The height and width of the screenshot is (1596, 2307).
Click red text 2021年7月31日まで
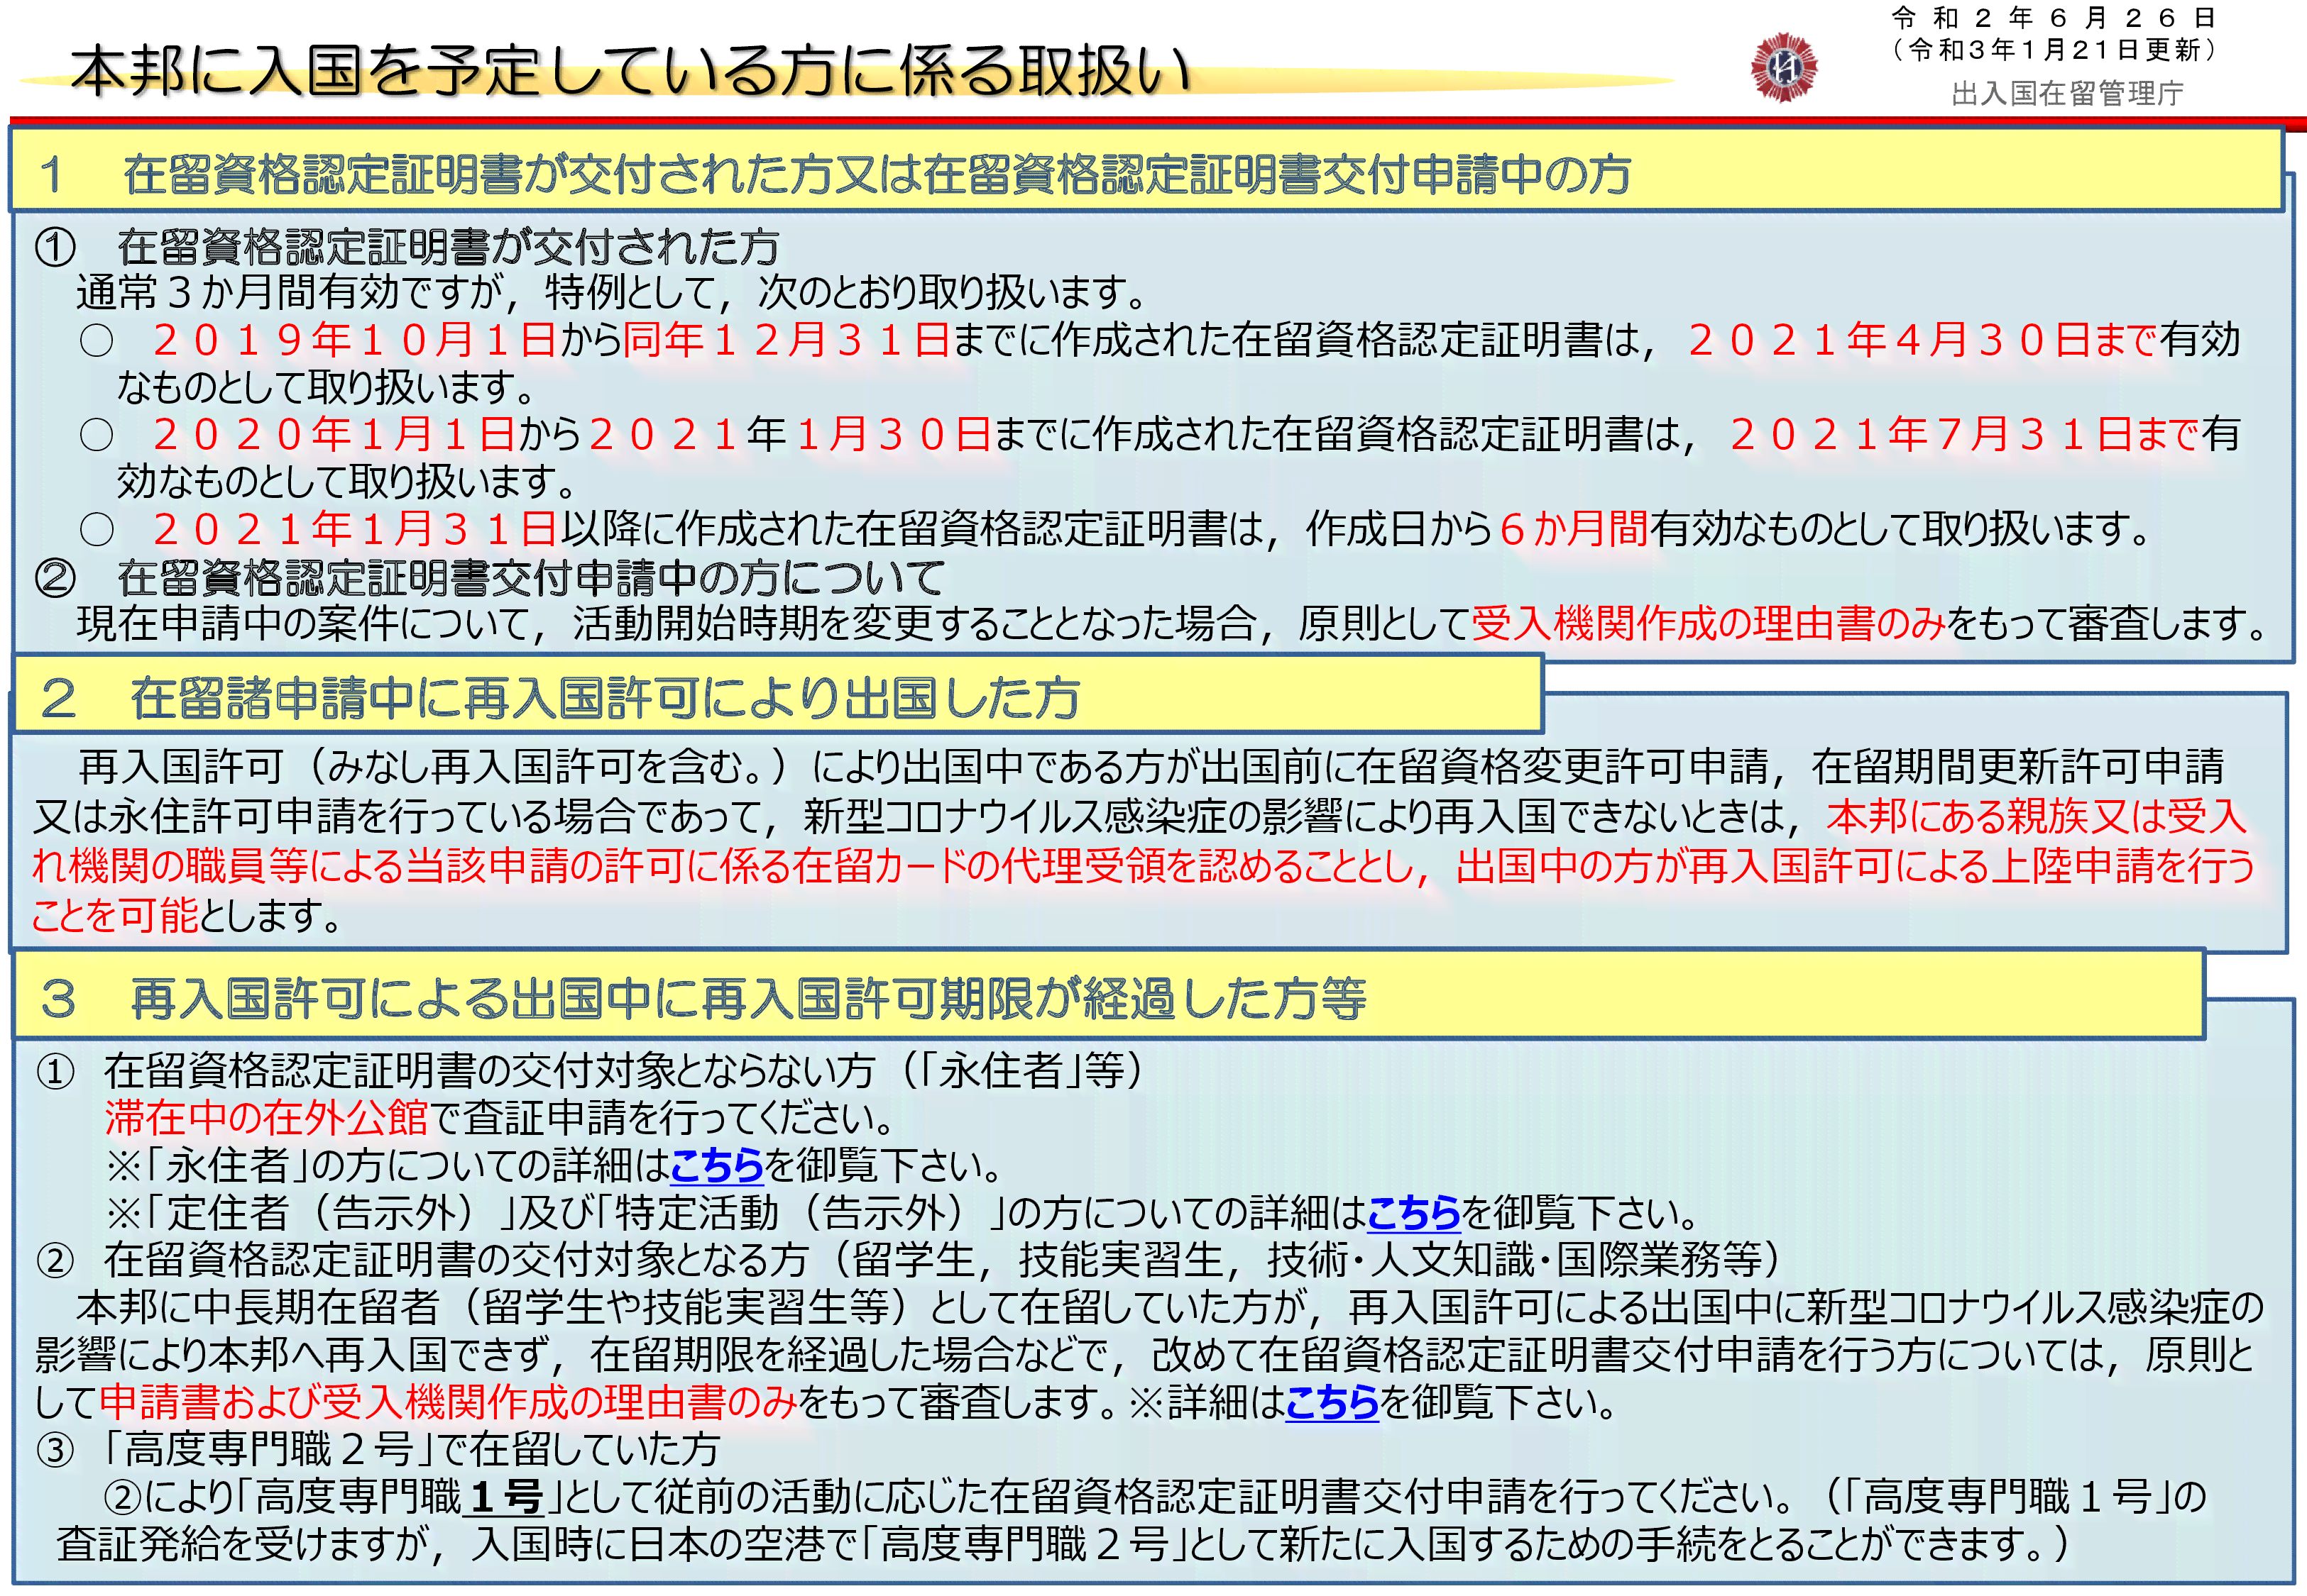point(1964,434)
